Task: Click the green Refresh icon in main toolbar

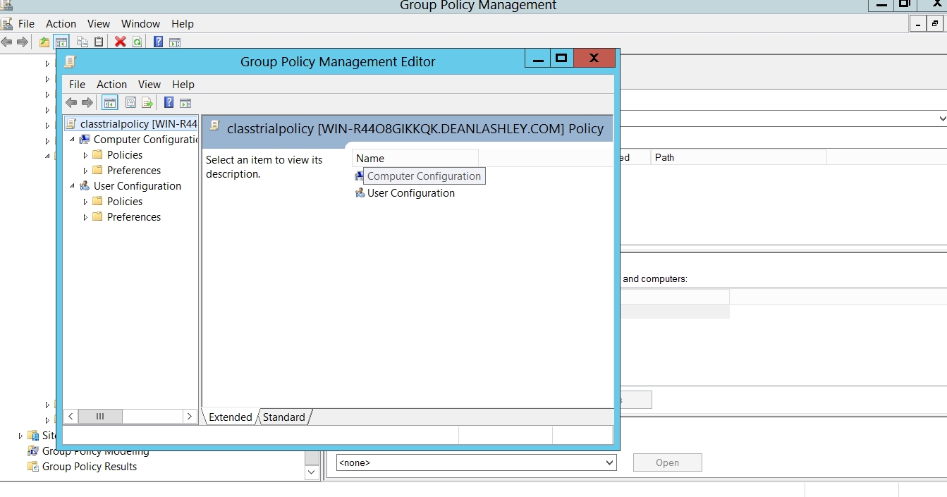Action: [x=137, y=42]
